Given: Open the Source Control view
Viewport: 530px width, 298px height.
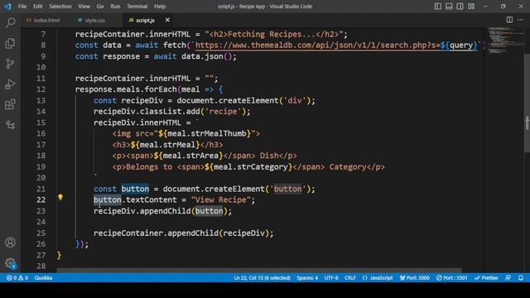Looking at the screenshot, I should 10,64.
